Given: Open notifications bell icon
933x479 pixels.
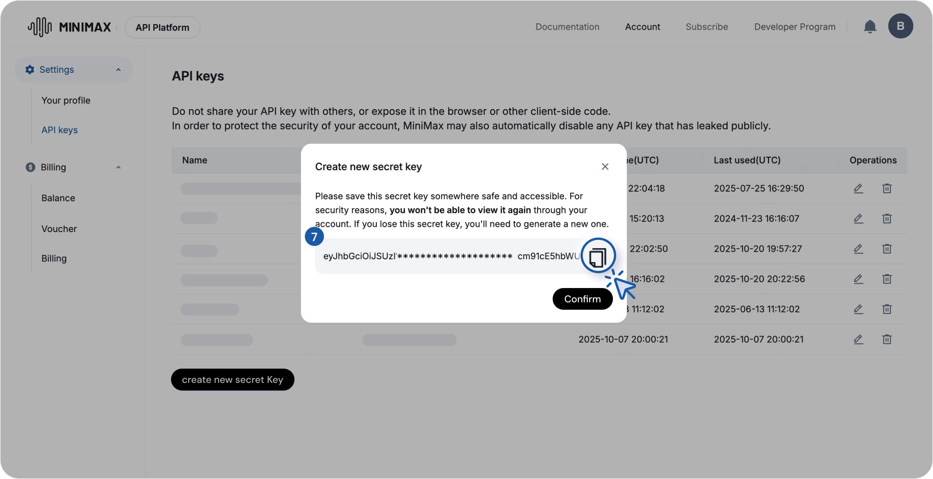Looking at the screenshot, I should [870, 27].
